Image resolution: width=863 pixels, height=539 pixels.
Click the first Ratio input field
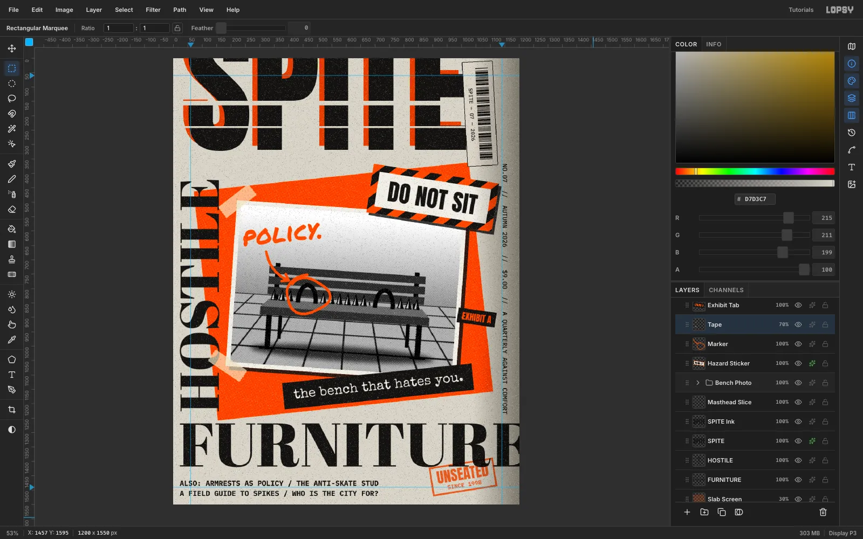click(x=119, y=28)
